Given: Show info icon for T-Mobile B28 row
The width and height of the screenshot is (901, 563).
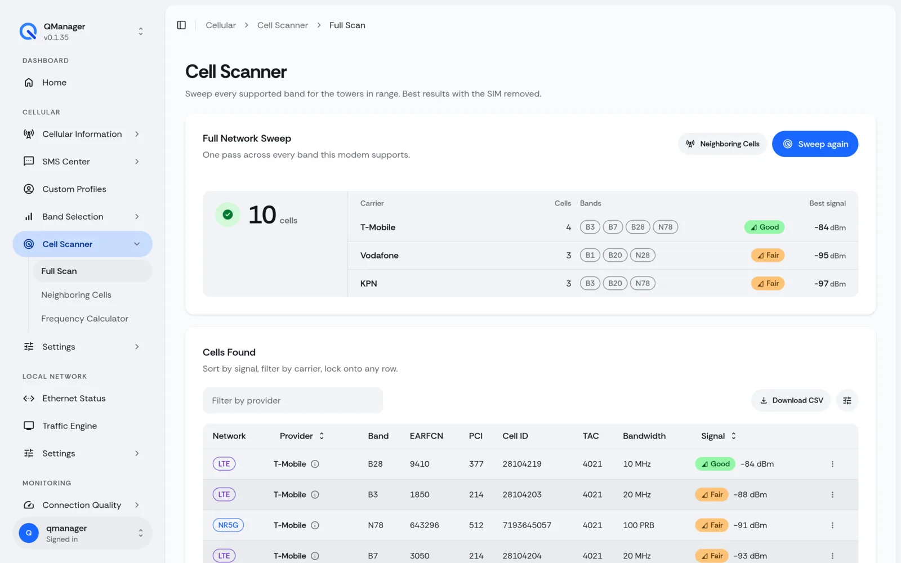Looking at the screenshot, I should pyautogui.click(x=315, y=464).
